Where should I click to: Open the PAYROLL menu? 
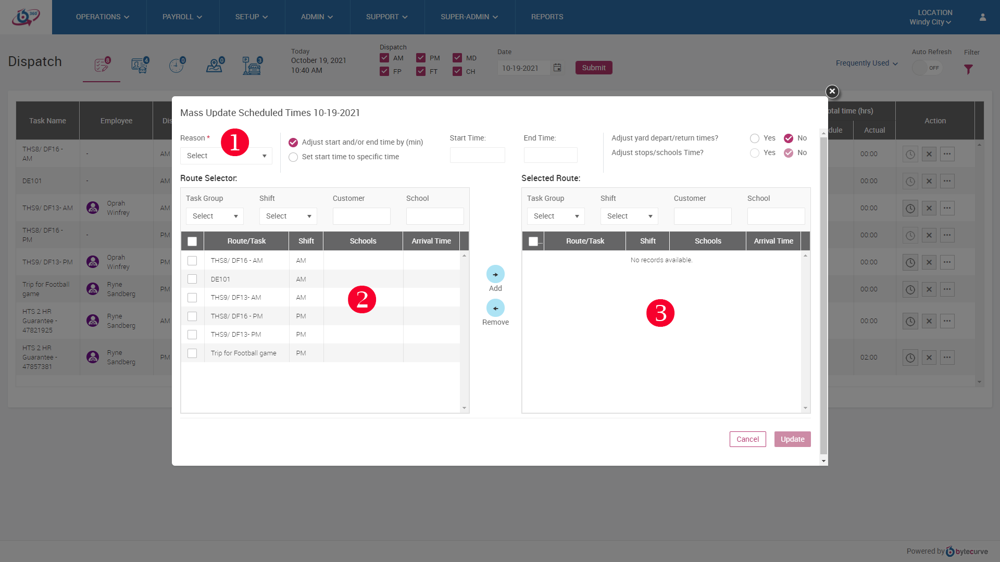click(x=182, y=17)
